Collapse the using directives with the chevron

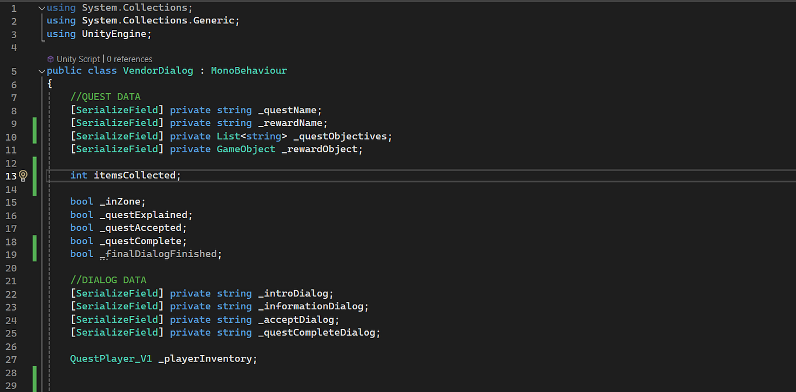[41, 7]
